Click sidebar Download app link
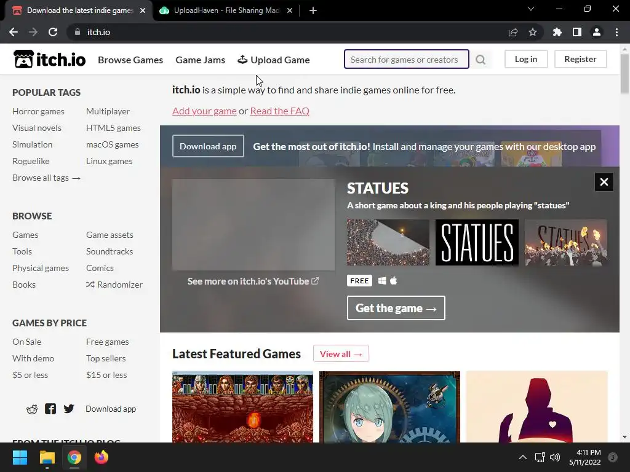Image resolution: width=630 pixels, height=472 pixels. [x=111, y=409]
